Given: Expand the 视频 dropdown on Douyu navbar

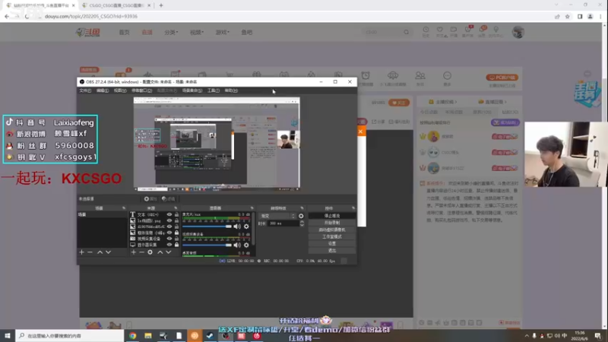Looking at the screenshot, I should click(x=197, y=32).
